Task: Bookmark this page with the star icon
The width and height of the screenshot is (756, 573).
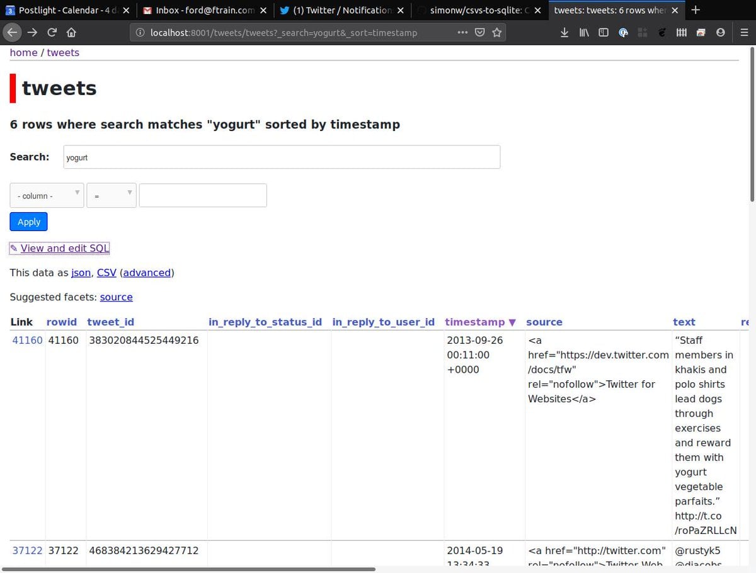Action: click(497, 33)
